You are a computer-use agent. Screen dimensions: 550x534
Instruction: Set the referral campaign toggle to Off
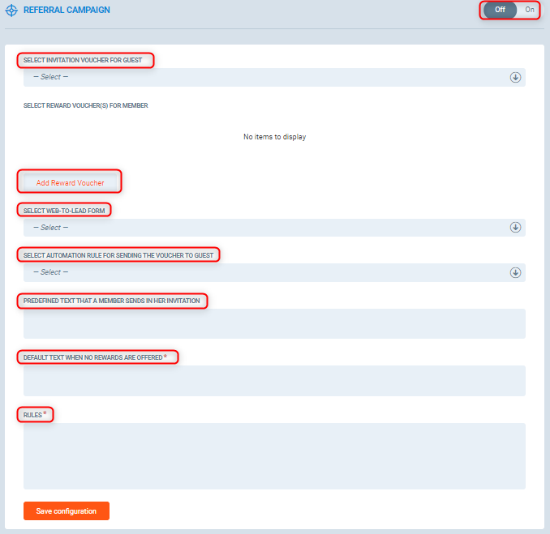(500, 10)
